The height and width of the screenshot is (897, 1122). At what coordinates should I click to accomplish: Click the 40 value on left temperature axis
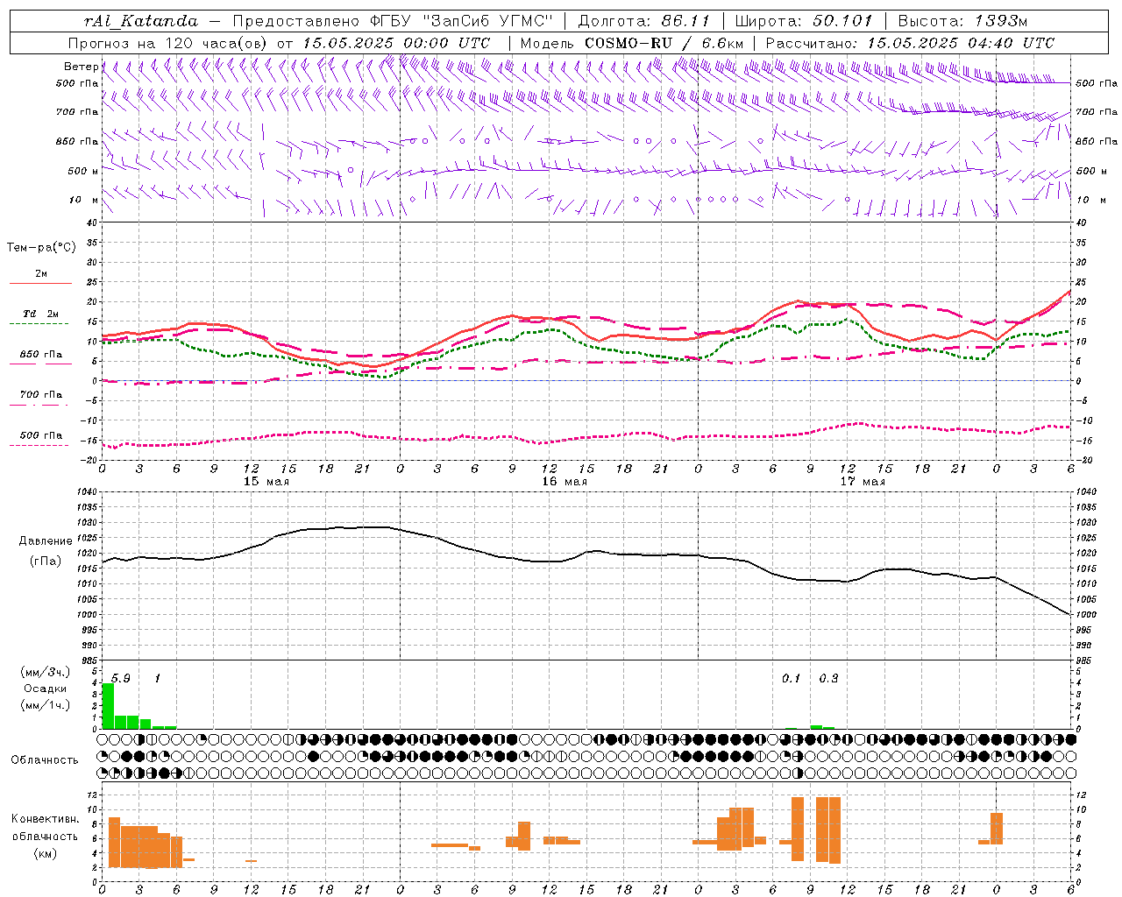[x=92, y=222]
